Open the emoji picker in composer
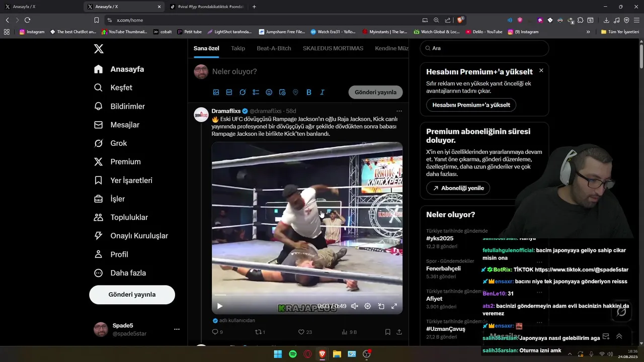644x362 pixels. [x=269, y=93]
